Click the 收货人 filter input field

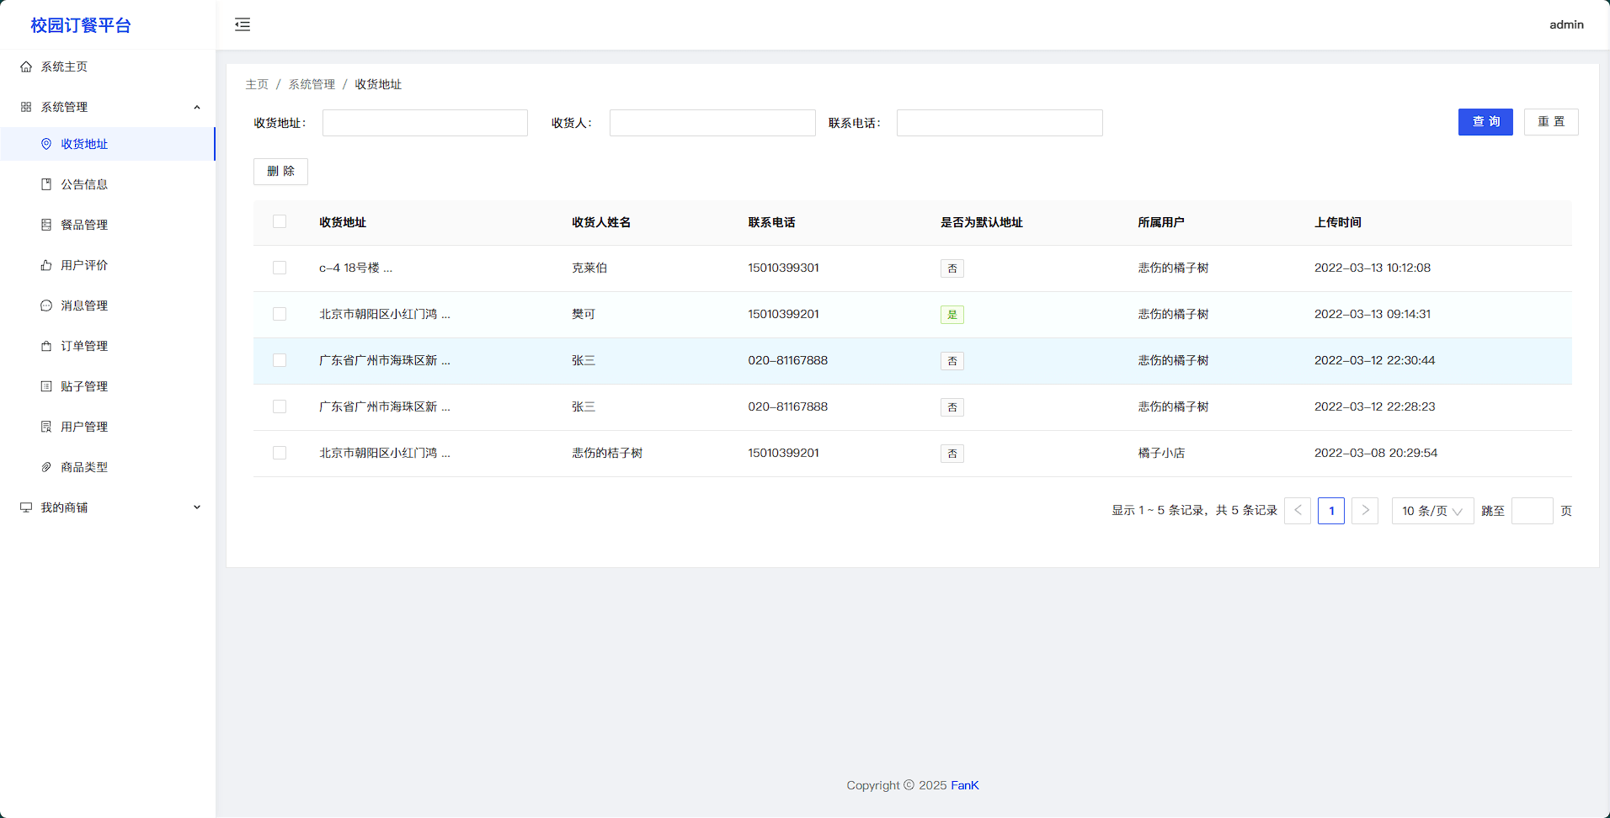pyautogui.click(x=712, y=123)
